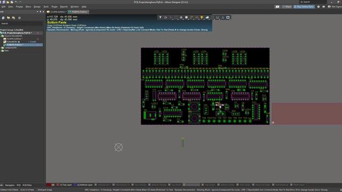Screen dimensions: 342x192
Task: Click the last rectangle-frame tool in the active bar
Action: (x=228, y=18)
